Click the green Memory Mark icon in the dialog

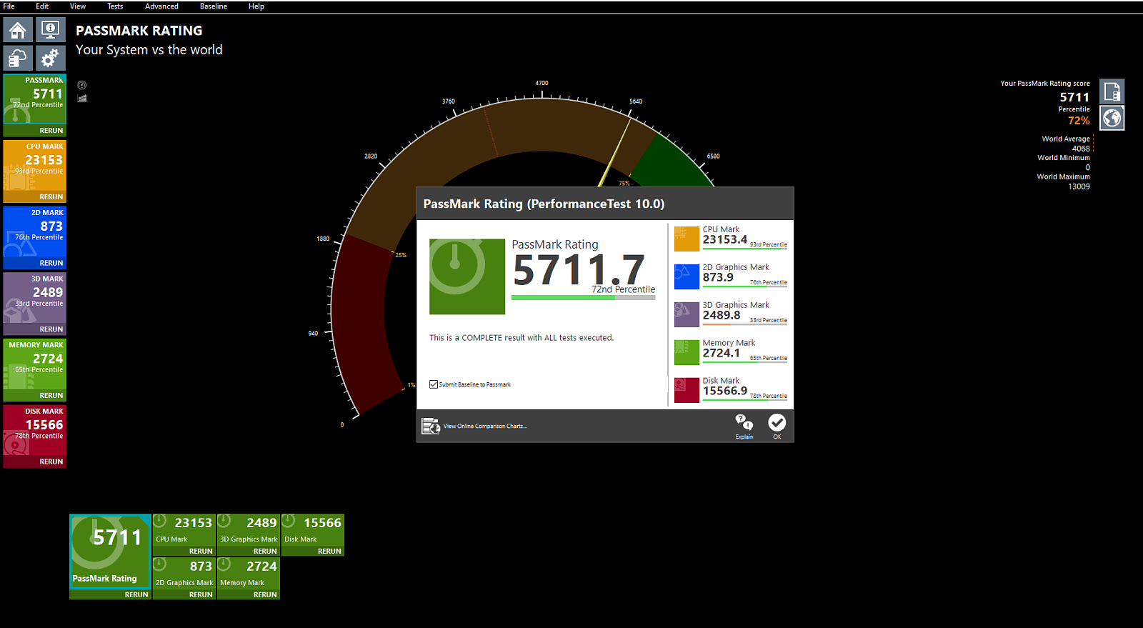[x=687, y=352]
